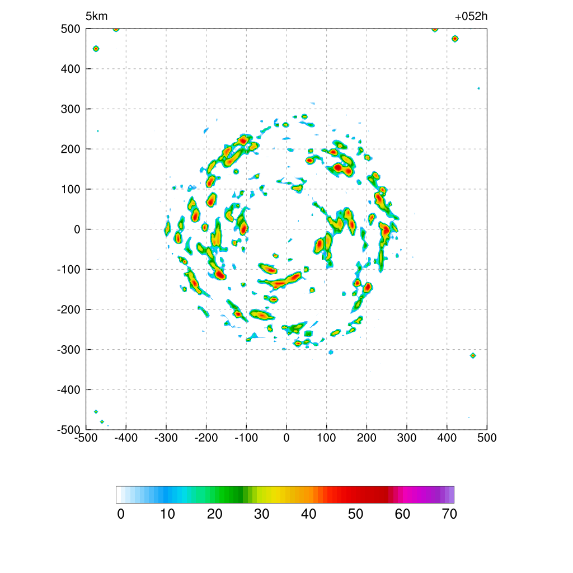Pick x-axis tick label "100"

point(326,438)
